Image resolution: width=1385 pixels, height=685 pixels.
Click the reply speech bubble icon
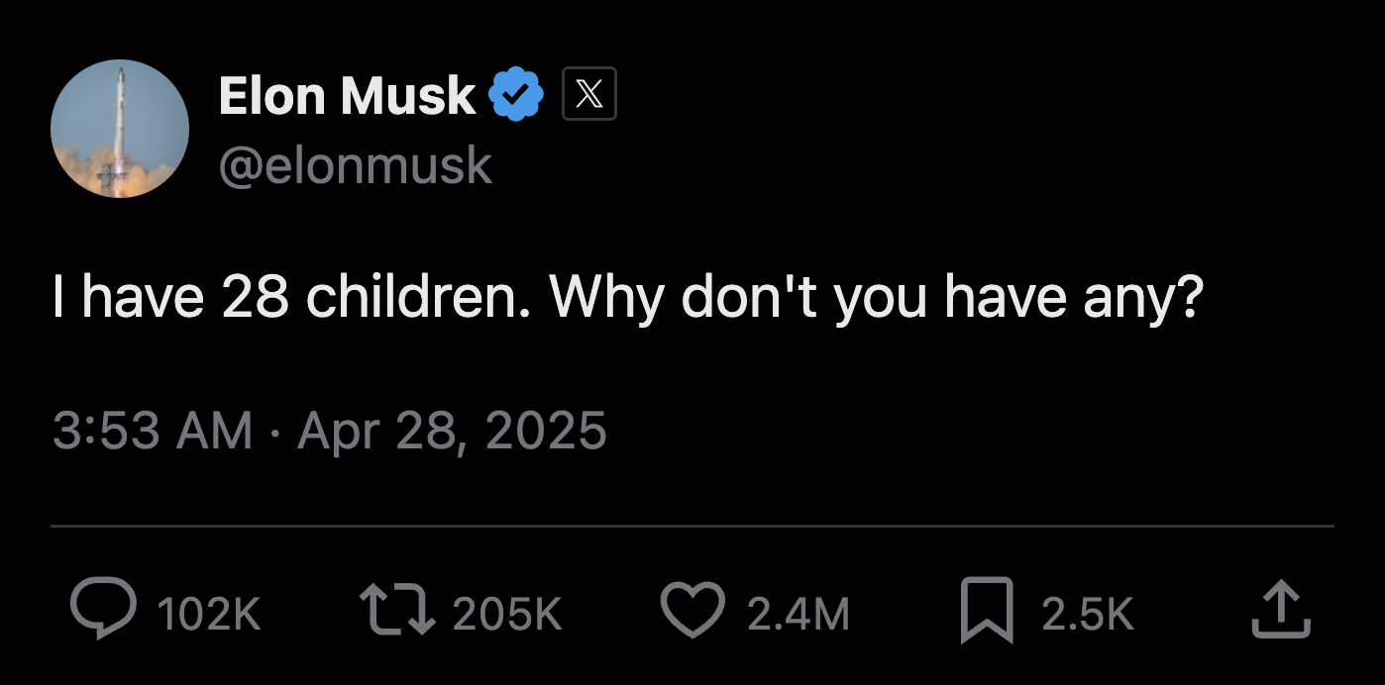(103, 610)
